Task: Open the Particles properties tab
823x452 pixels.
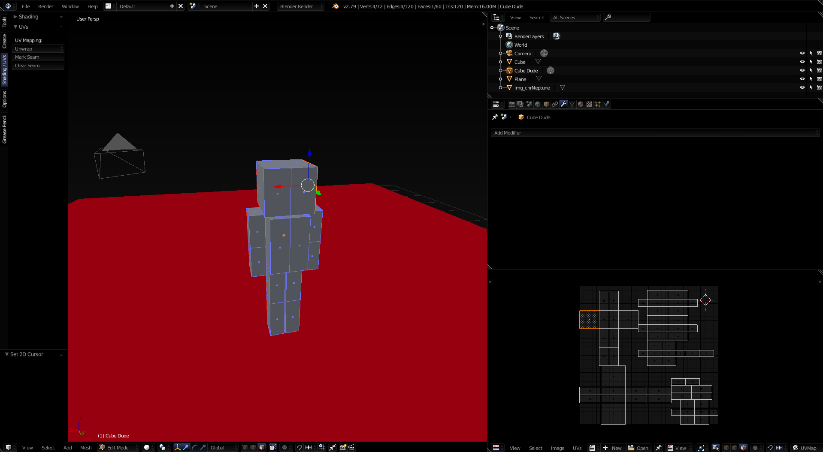Action: (x=598, y=104)
